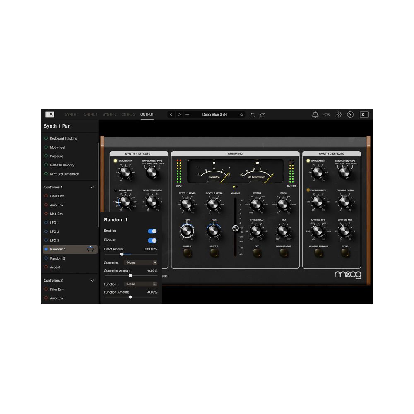The height and width of the screenshot is (414, 414).
Task: Toggle Bi-polar mode for Random 1
Action: (152, 240)
